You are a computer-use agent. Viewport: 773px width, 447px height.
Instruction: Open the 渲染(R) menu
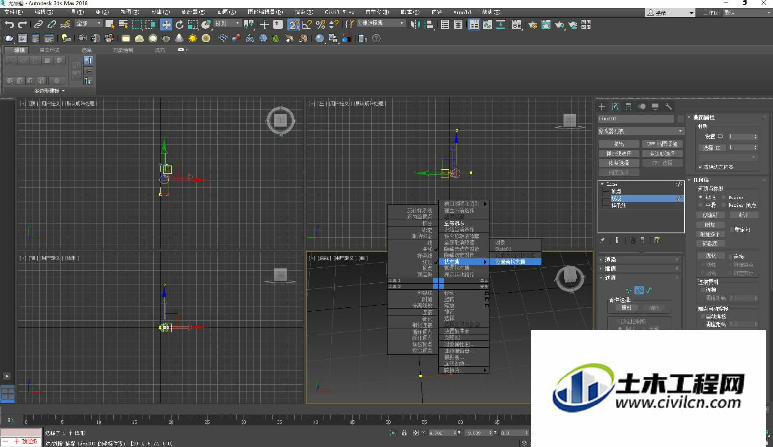(304, 12)
